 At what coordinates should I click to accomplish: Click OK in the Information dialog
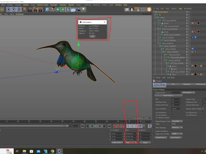(x=92, y=36)
